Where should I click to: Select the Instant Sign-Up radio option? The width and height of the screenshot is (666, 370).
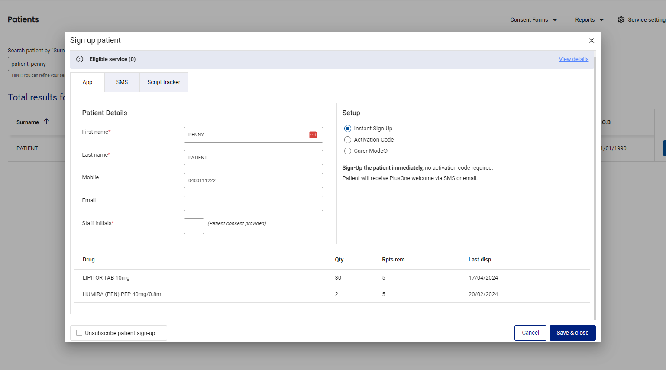click(347, 129)
